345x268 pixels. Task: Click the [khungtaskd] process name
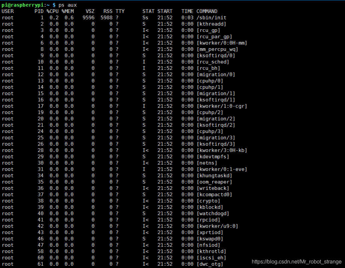tap(214, 176)
